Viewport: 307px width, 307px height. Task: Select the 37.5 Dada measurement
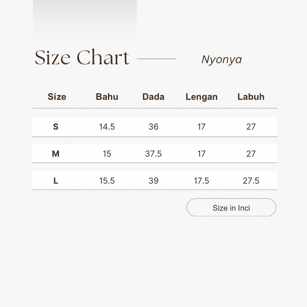153,154
